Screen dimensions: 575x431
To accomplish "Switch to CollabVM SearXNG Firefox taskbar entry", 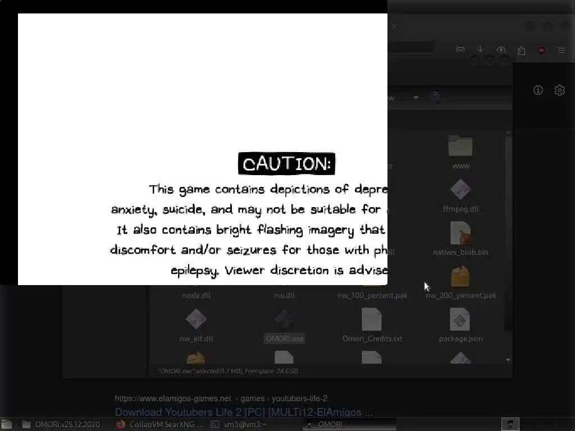I will pyautogui.click(x=160, y=424).
